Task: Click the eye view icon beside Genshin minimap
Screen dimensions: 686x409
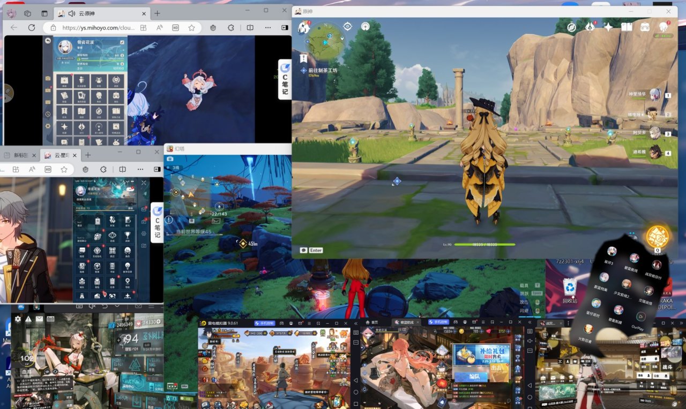Action: point(347,26)
